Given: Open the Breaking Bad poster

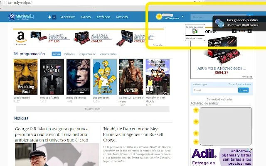Looking at the screenshot, I should tap(26, 77).
